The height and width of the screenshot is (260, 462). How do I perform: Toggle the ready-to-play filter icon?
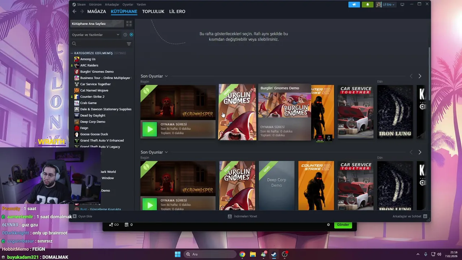click(131, 35)
